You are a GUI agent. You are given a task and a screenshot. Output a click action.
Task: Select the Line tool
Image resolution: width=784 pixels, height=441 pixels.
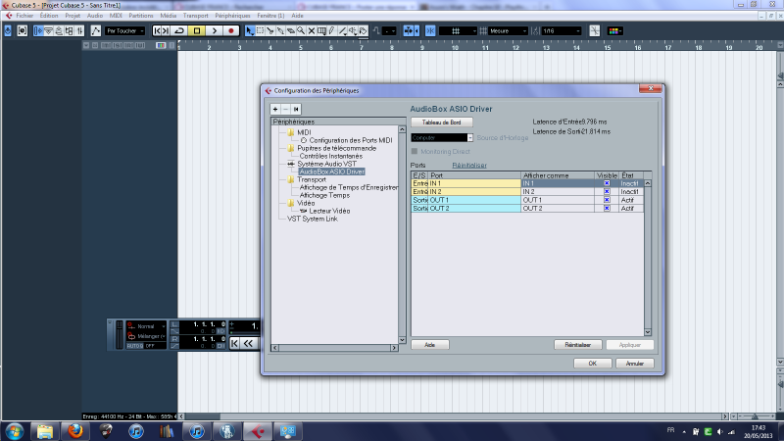(342, 31)
